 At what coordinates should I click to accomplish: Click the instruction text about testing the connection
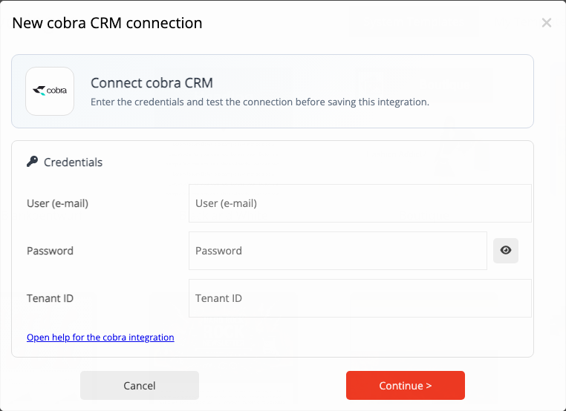260,102
